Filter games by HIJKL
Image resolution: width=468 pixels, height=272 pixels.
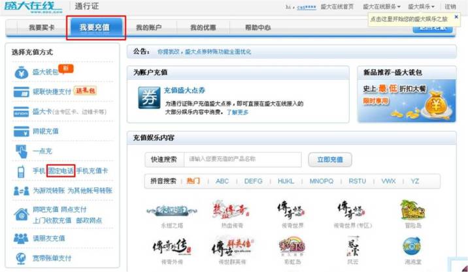286,181
